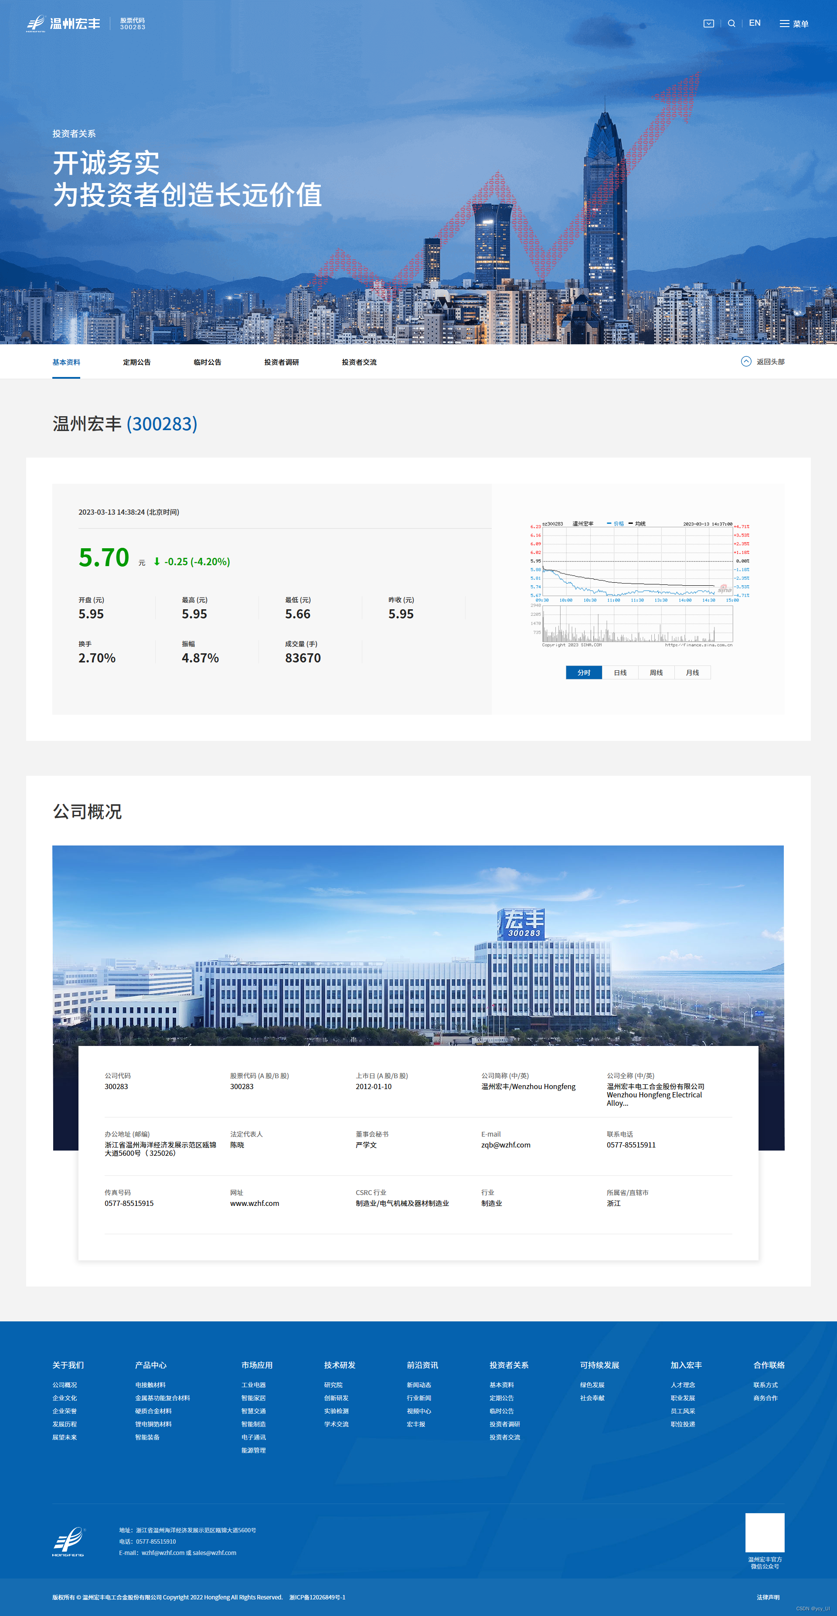Screen dimensions: 837x1616
Task: Open footer link 能源管理
Action: click(253, 1450)
